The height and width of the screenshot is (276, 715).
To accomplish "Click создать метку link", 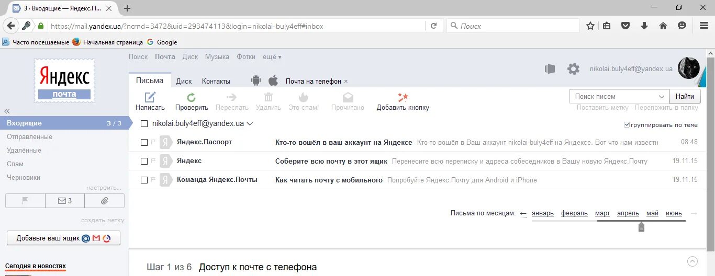I will click(103, 220).
